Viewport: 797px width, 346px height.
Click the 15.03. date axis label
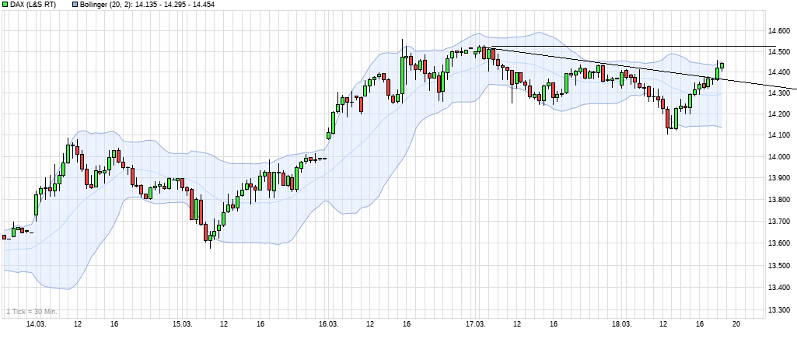point(182,323)
